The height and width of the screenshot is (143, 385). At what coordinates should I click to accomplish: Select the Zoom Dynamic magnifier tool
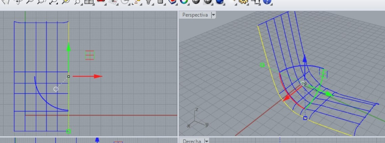(x=30, y=1)
